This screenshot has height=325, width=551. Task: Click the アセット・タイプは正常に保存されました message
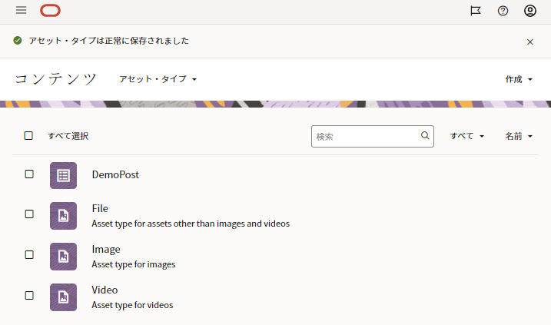(x=109, y=41)
